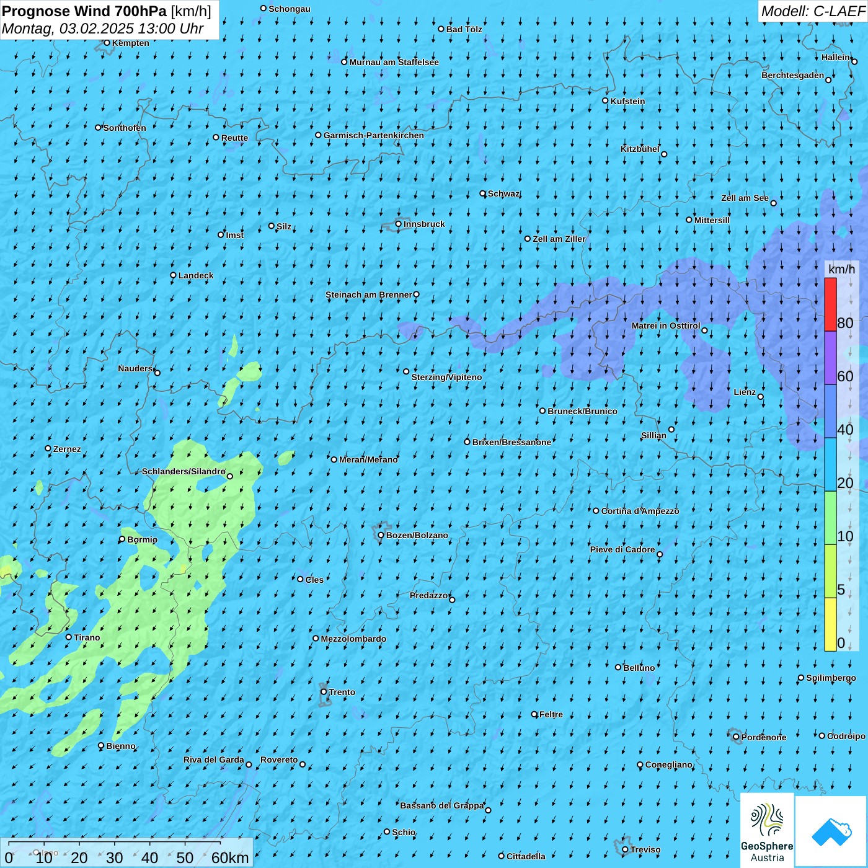Click the distance scale bar in km
868x868 pixels.
(126, 852)
